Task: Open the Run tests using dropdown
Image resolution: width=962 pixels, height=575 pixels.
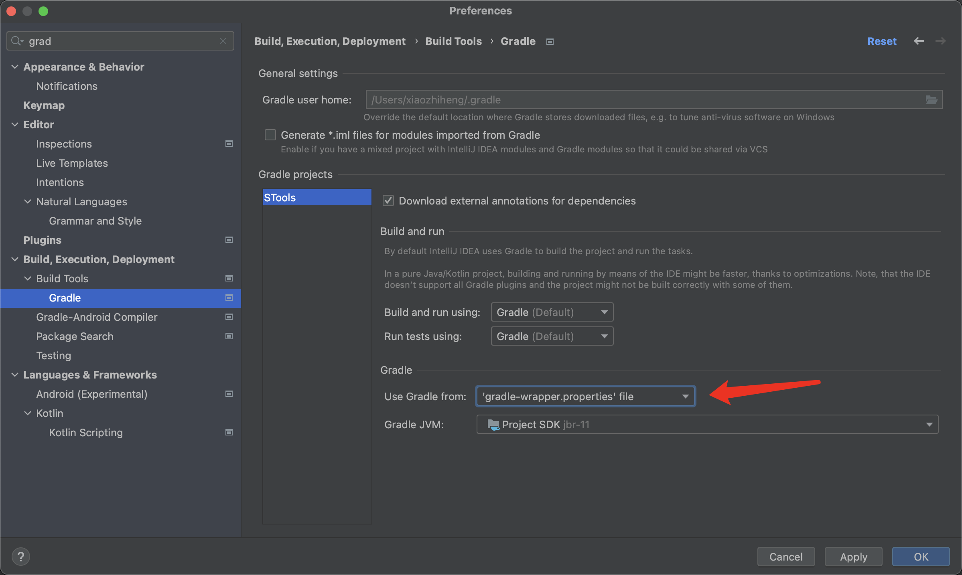Action: [x=552, y=336]
